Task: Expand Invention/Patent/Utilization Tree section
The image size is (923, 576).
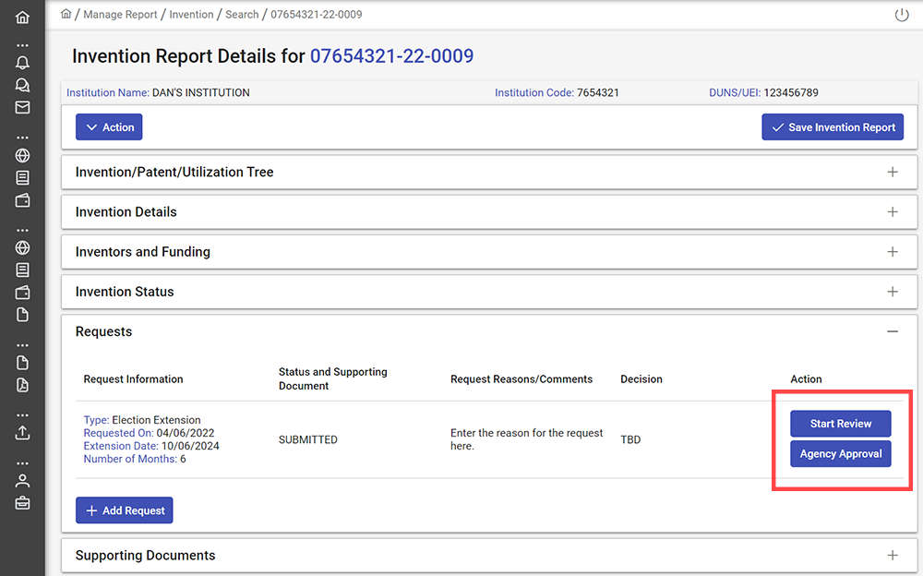Action: [489, 172]
